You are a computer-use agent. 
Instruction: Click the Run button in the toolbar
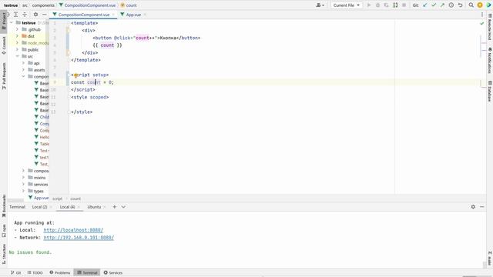(x=369, y=5)
